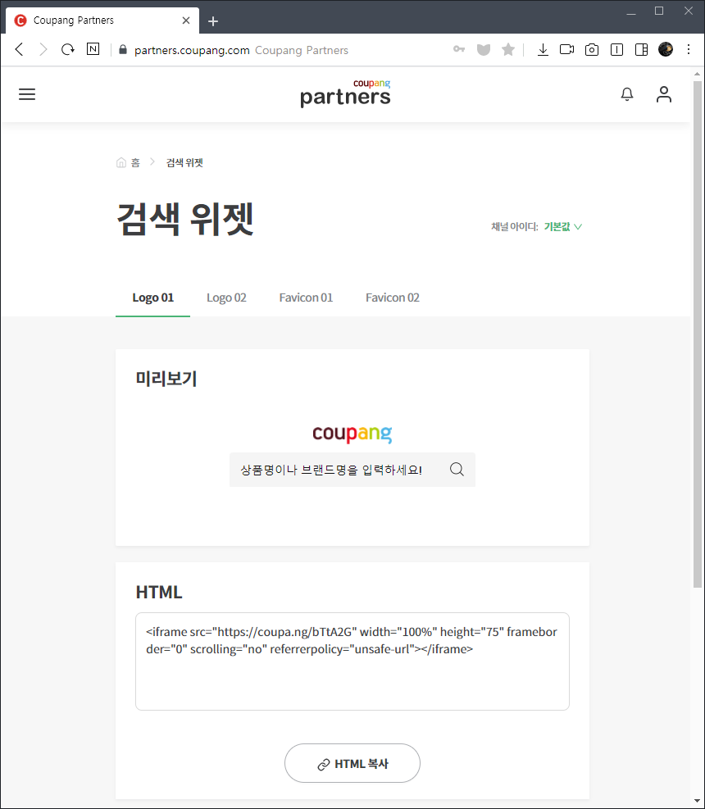Expand the 채널 아이디 기본값 dropdown

tap(562, 226)
